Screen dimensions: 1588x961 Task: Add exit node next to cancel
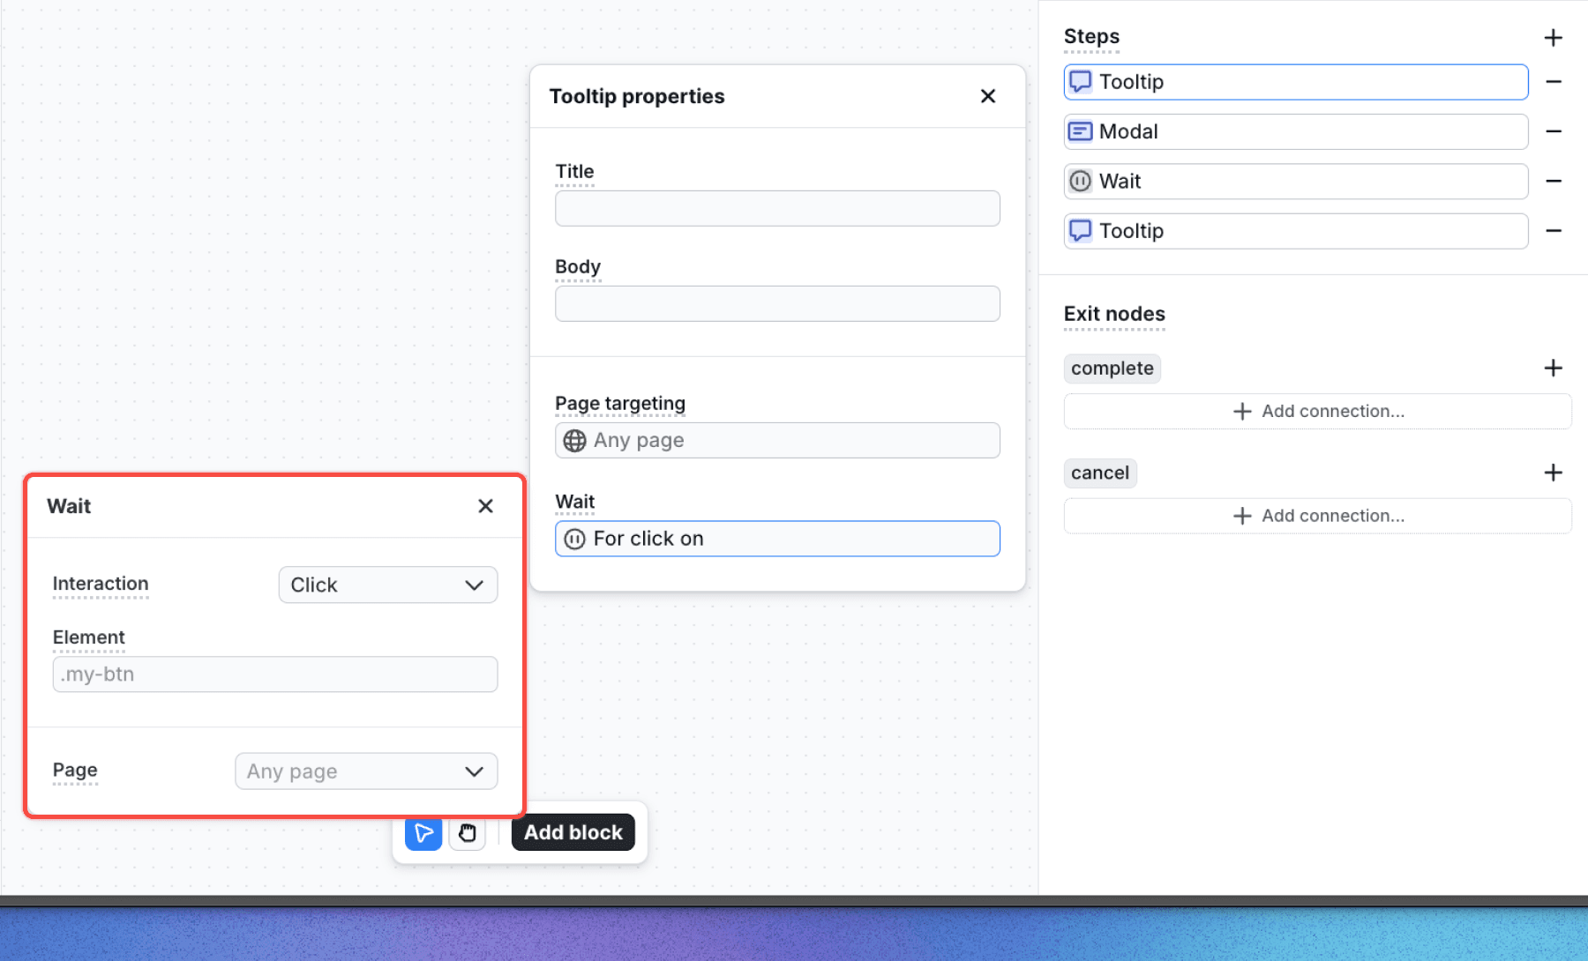[1553, 473]
